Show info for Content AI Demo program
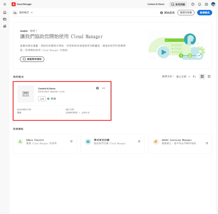Viewport: 218px width, 214px height. point(97,88)
